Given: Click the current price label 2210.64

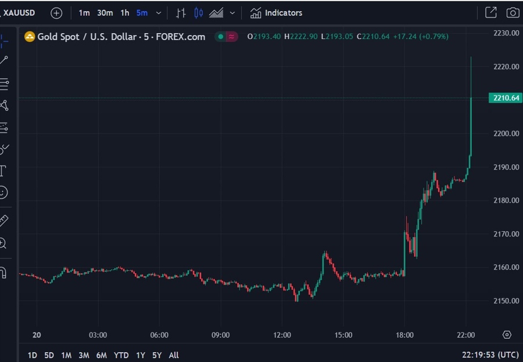Looking at the screenshot, I should point(506,98).
